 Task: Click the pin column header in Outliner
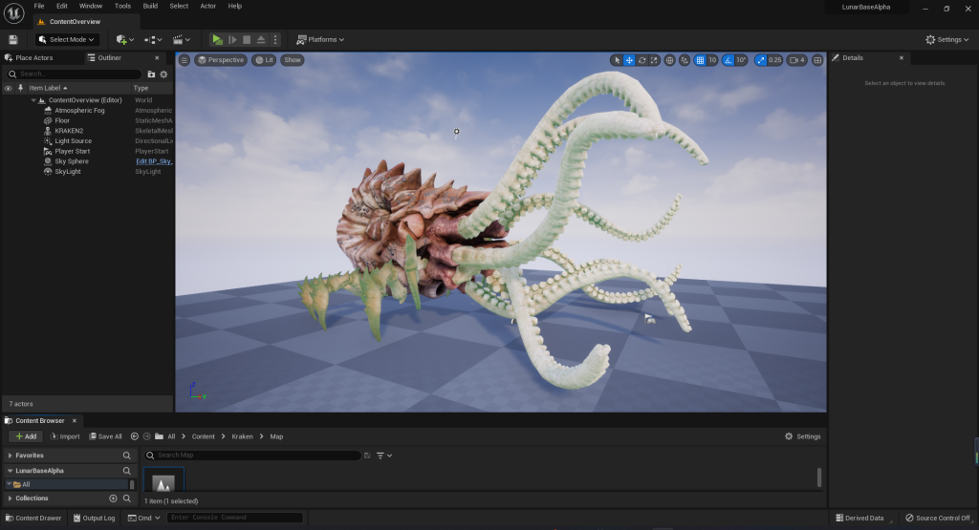[x=21, y=88]
